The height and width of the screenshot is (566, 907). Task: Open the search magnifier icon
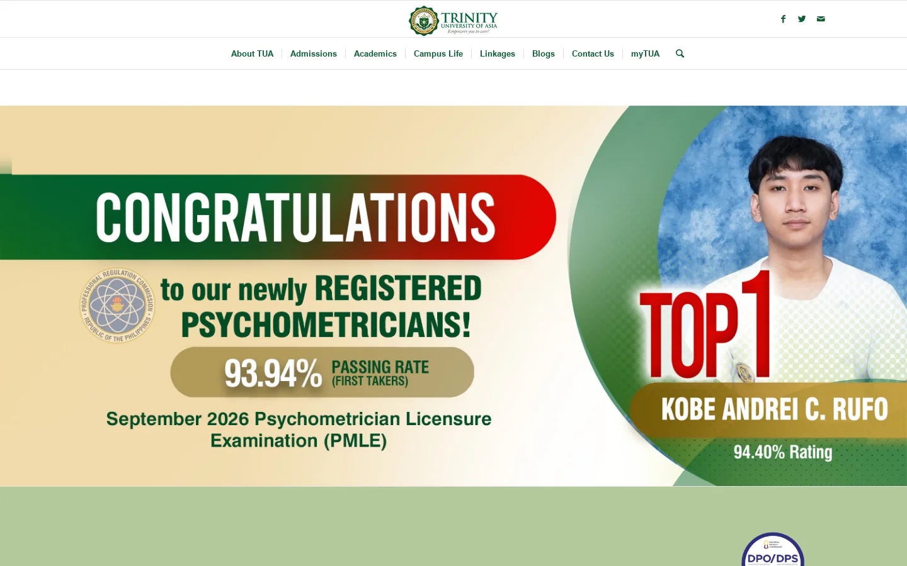[x=680, y=53]
